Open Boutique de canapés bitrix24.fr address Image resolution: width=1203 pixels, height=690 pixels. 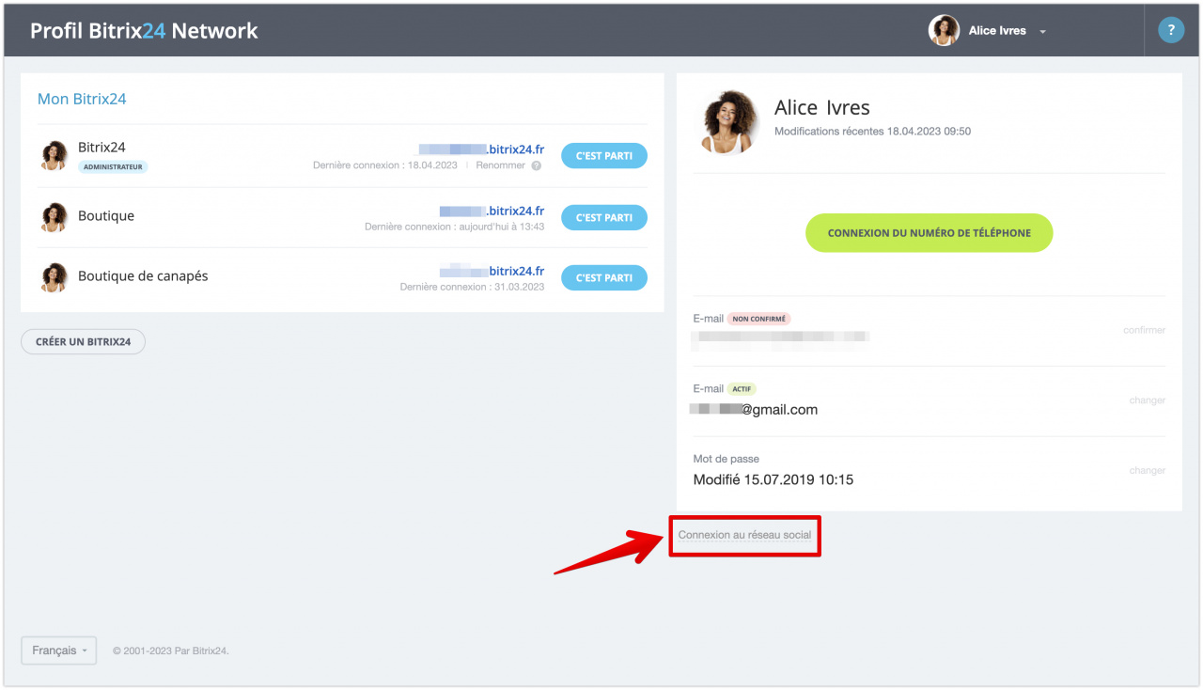tap(492, 271)
